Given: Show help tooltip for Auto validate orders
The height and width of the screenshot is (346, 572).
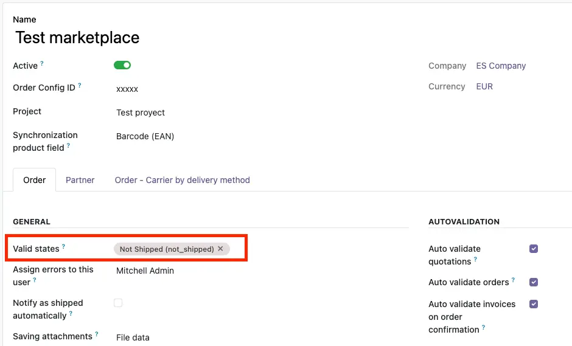Looking at the screenshot, I should pyautogui.click(x=513, y=280).
